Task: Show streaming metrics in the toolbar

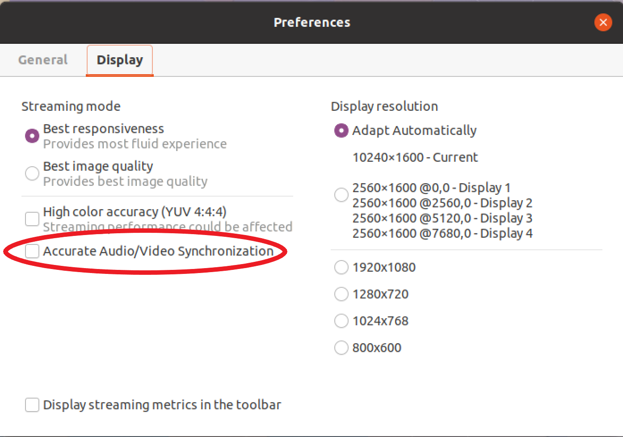Action: click(32, 405)
